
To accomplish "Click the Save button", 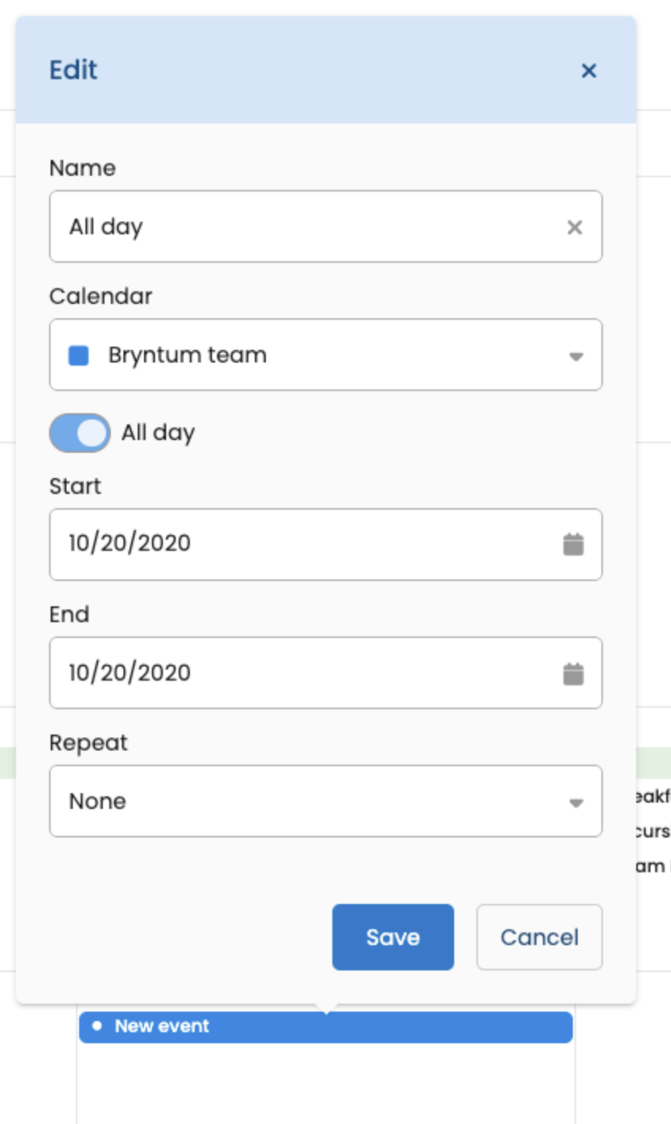I will 392,937.
